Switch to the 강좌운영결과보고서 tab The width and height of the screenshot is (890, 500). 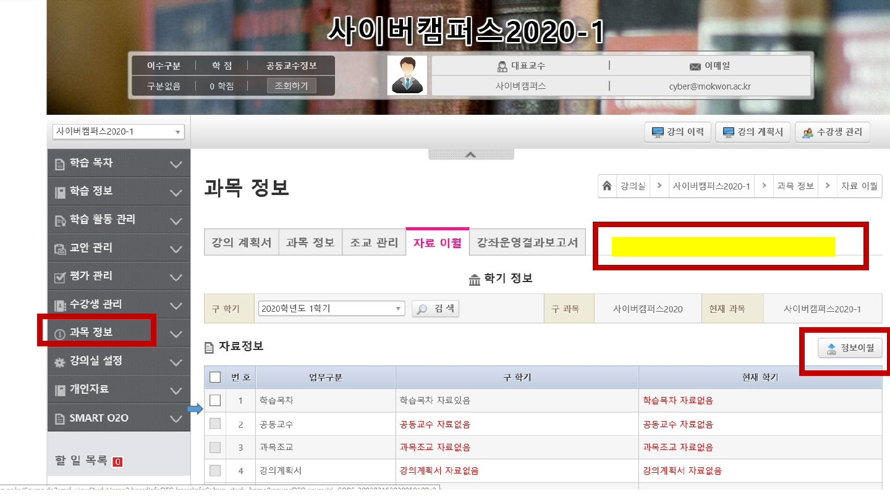pos(527,243)
